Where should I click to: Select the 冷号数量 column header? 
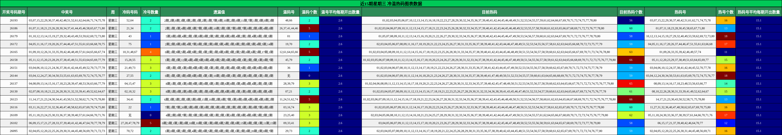tap(150, 12)
